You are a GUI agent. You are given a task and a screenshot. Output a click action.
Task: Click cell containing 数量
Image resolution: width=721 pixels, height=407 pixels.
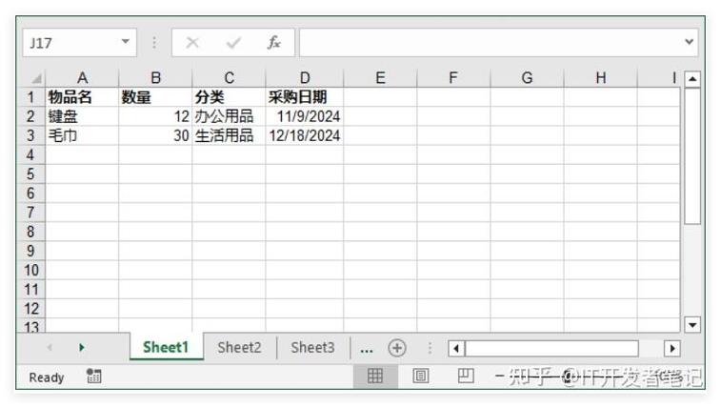click(x=155, y=97)
